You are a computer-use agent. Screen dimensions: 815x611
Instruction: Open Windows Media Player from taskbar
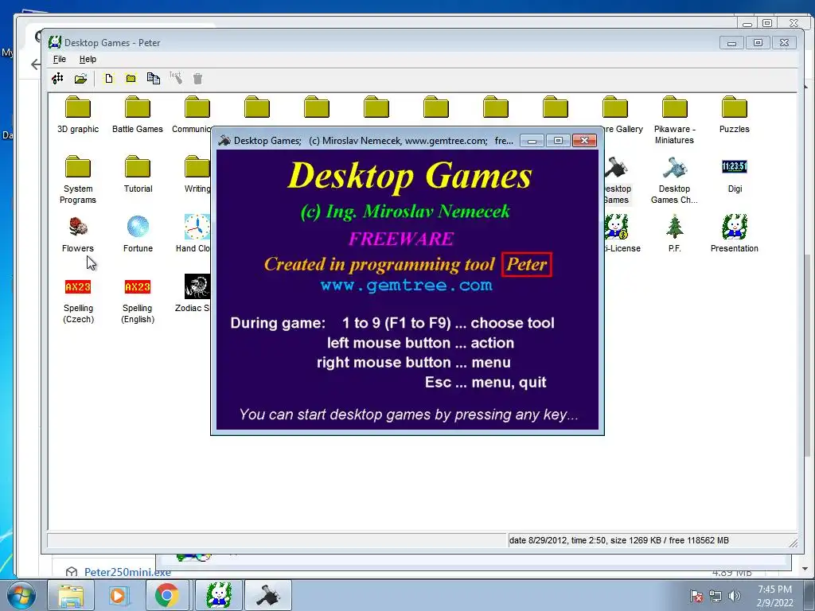tap(118, 595)
